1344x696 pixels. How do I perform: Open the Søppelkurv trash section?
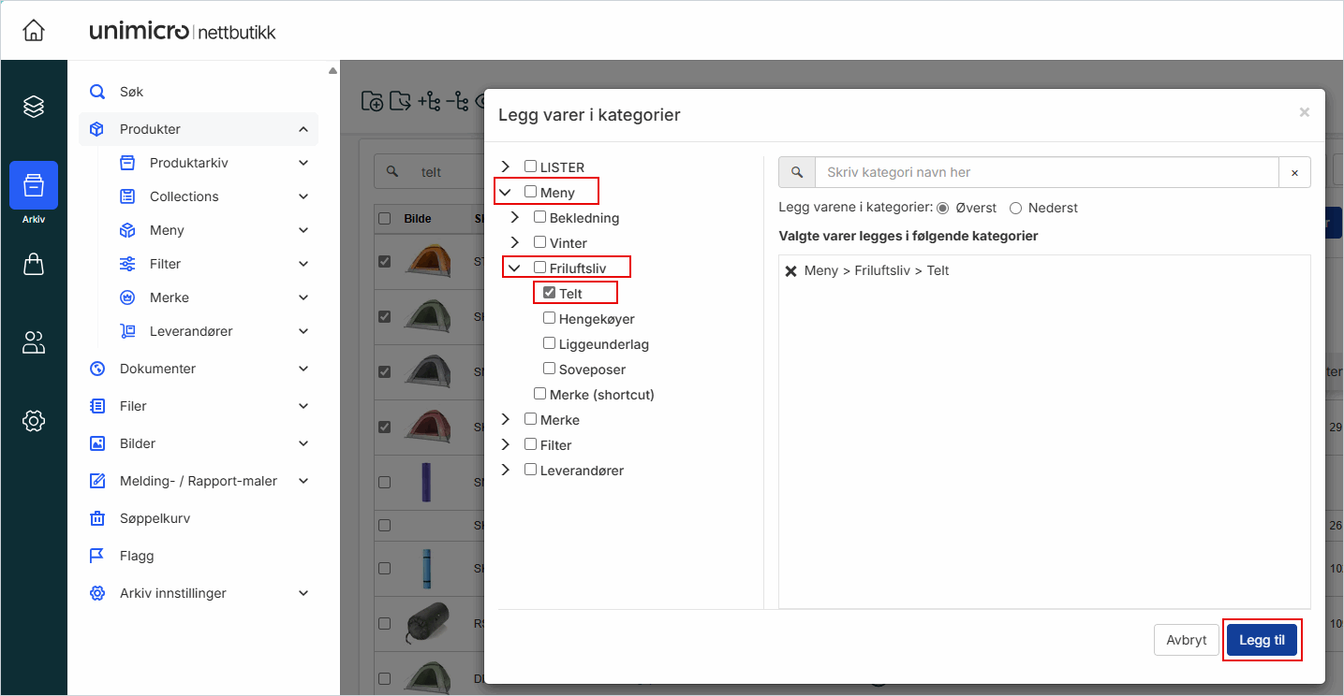pos(154,517)
